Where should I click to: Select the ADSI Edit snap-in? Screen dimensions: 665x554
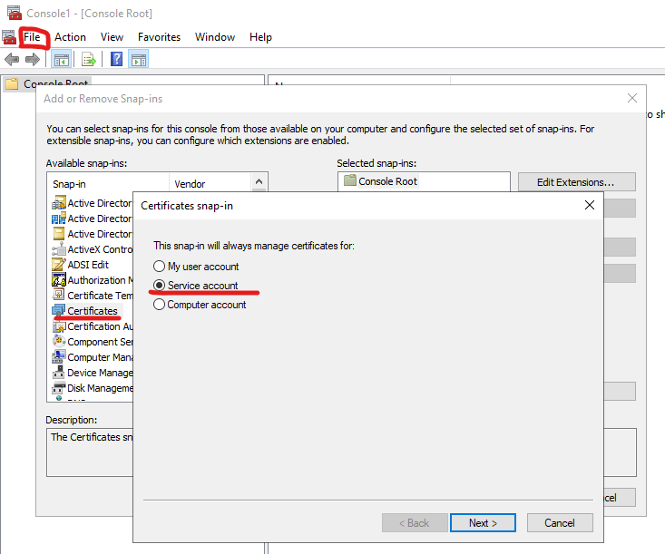coord(87,265)
